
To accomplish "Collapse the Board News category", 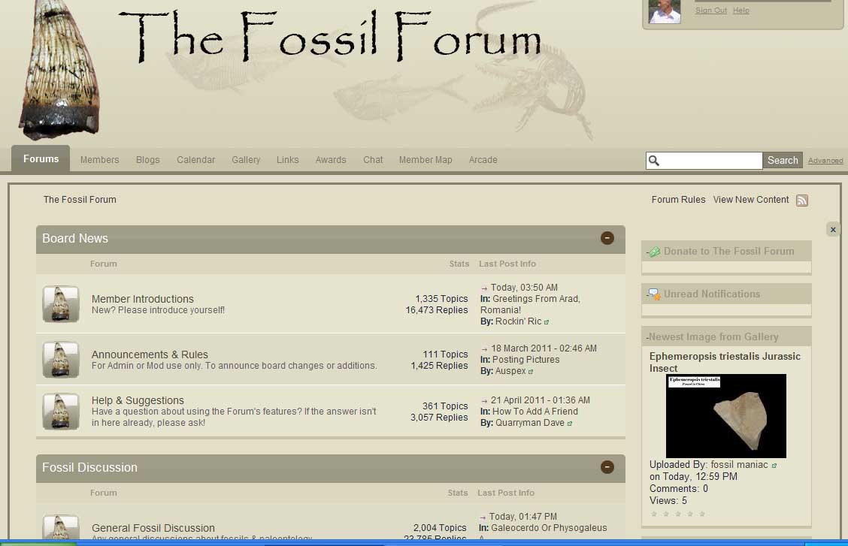I will (x=607, y=238).
